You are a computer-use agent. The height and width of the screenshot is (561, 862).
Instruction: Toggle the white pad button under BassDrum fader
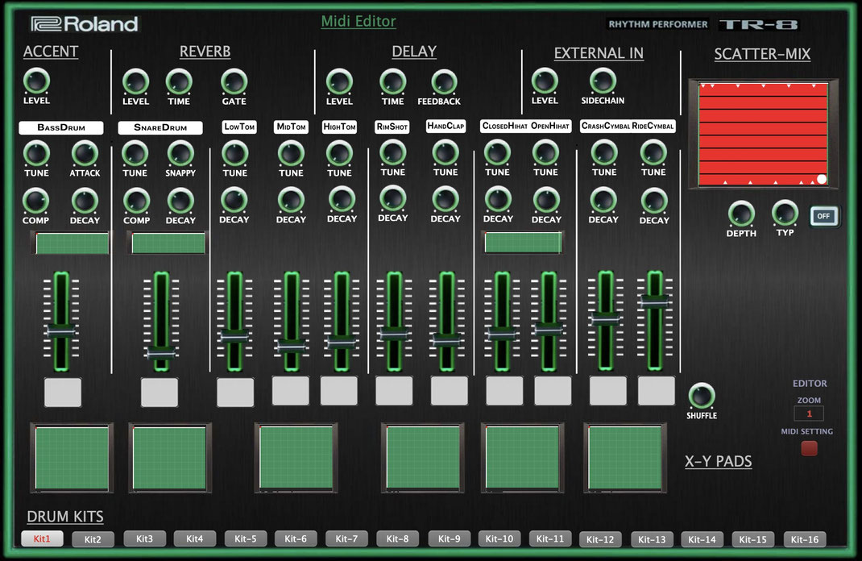pos(63,393)
